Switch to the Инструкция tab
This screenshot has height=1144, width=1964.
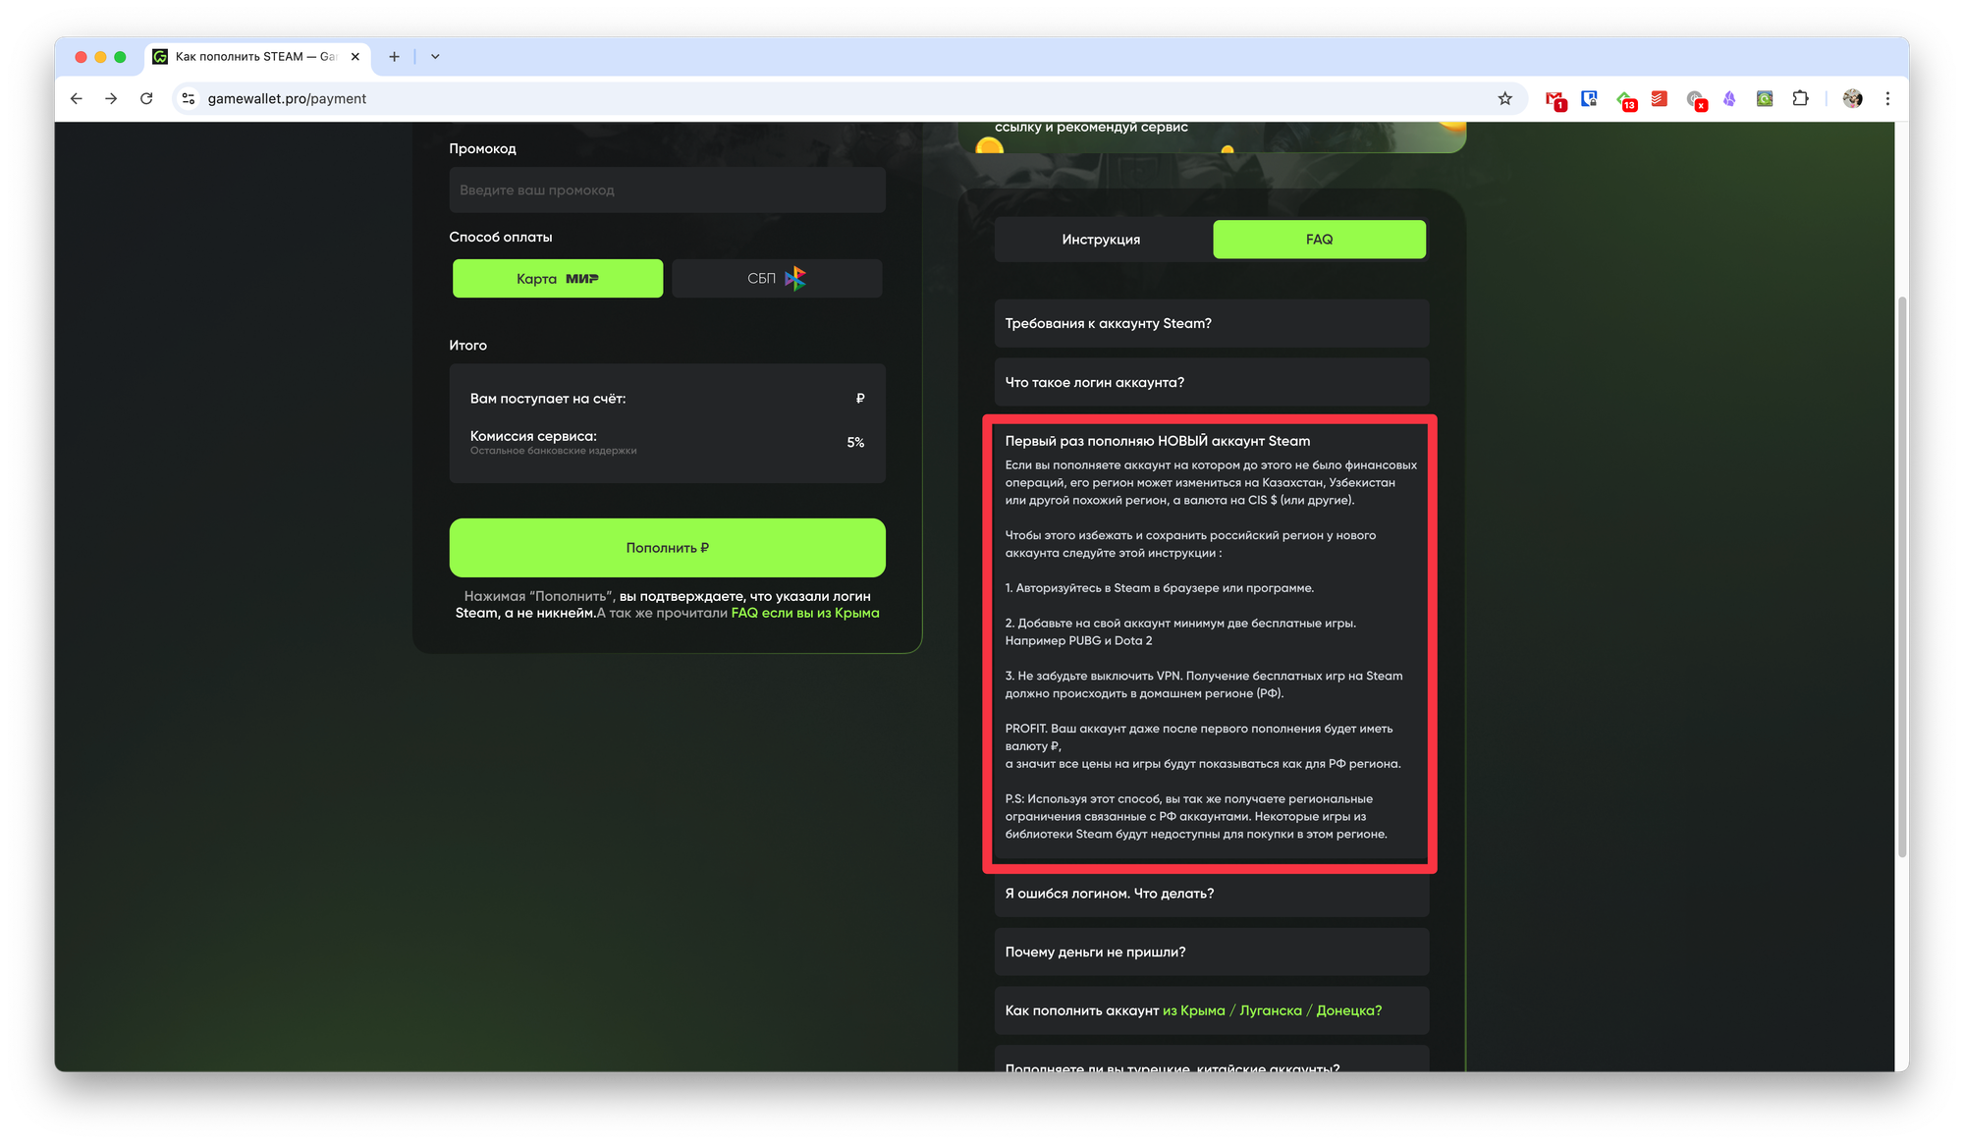[1101, 240]
